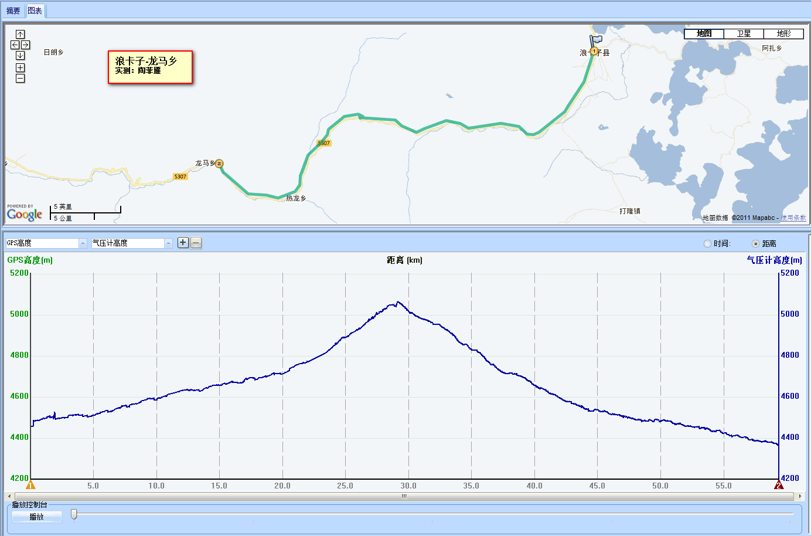Pan the map right with arrow icon
The height and width of the screenshot is (536, 811).
pos(25,45)
